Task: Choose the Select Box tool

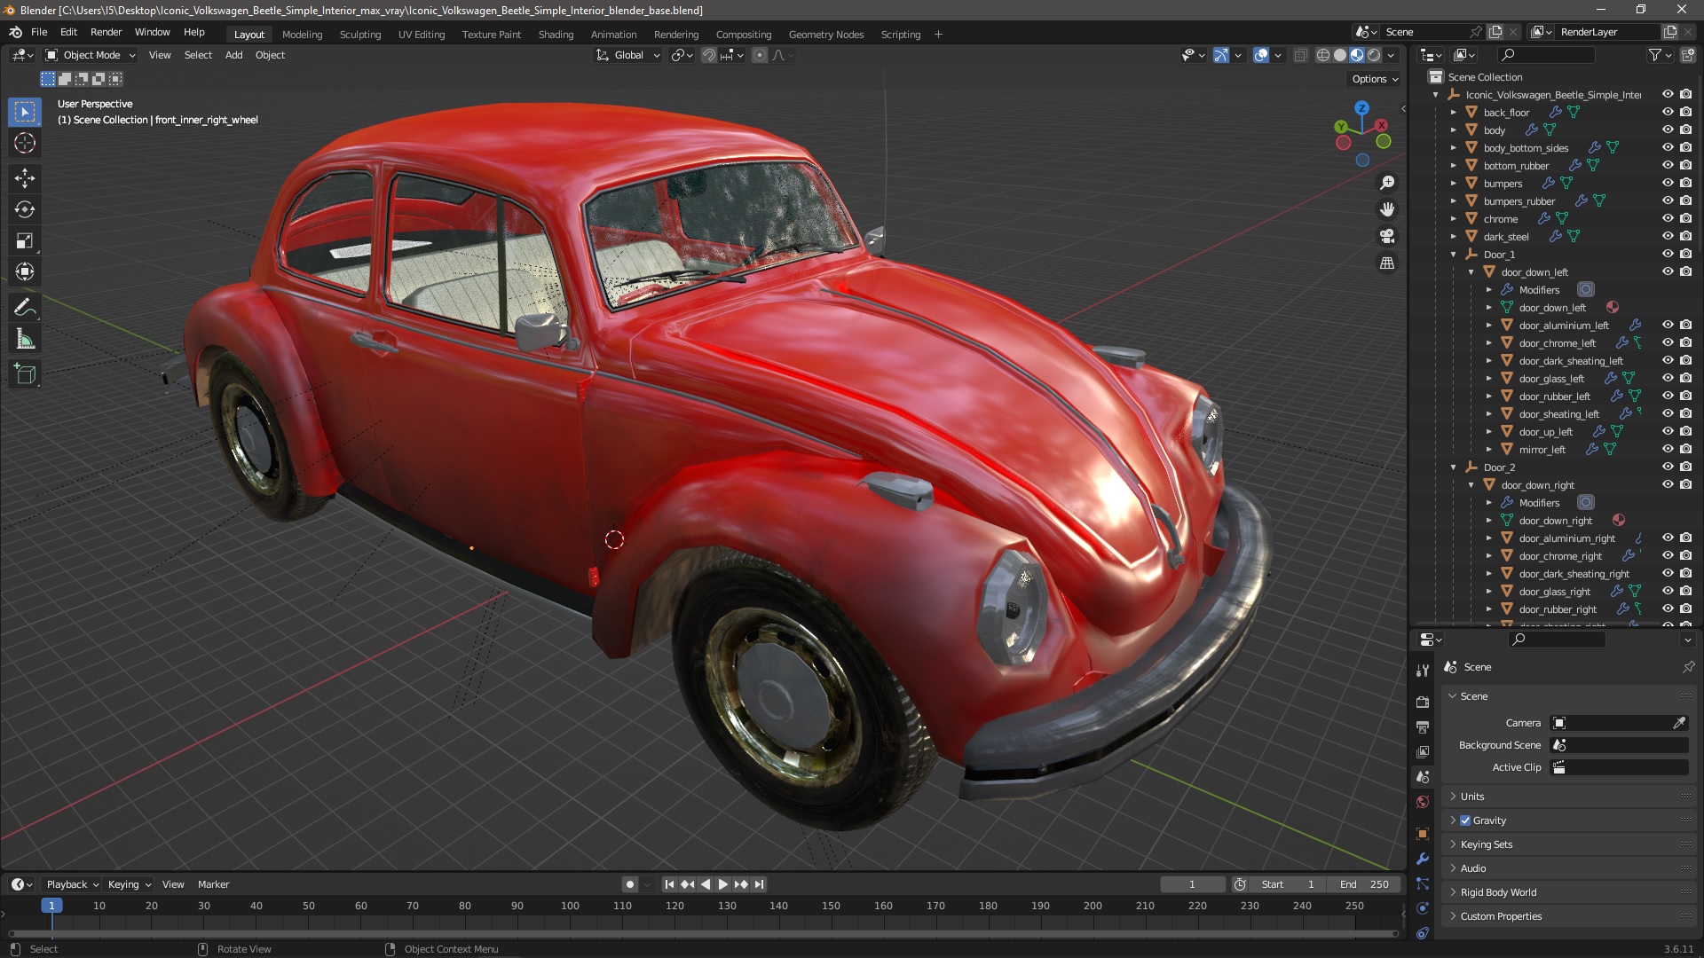Action: [25, 112]
